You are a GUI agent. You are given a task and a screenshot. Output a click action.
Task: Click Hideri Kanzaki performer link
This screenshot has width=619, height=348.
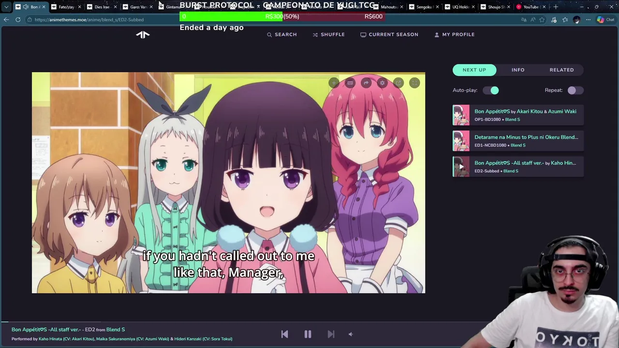point(203,339)
